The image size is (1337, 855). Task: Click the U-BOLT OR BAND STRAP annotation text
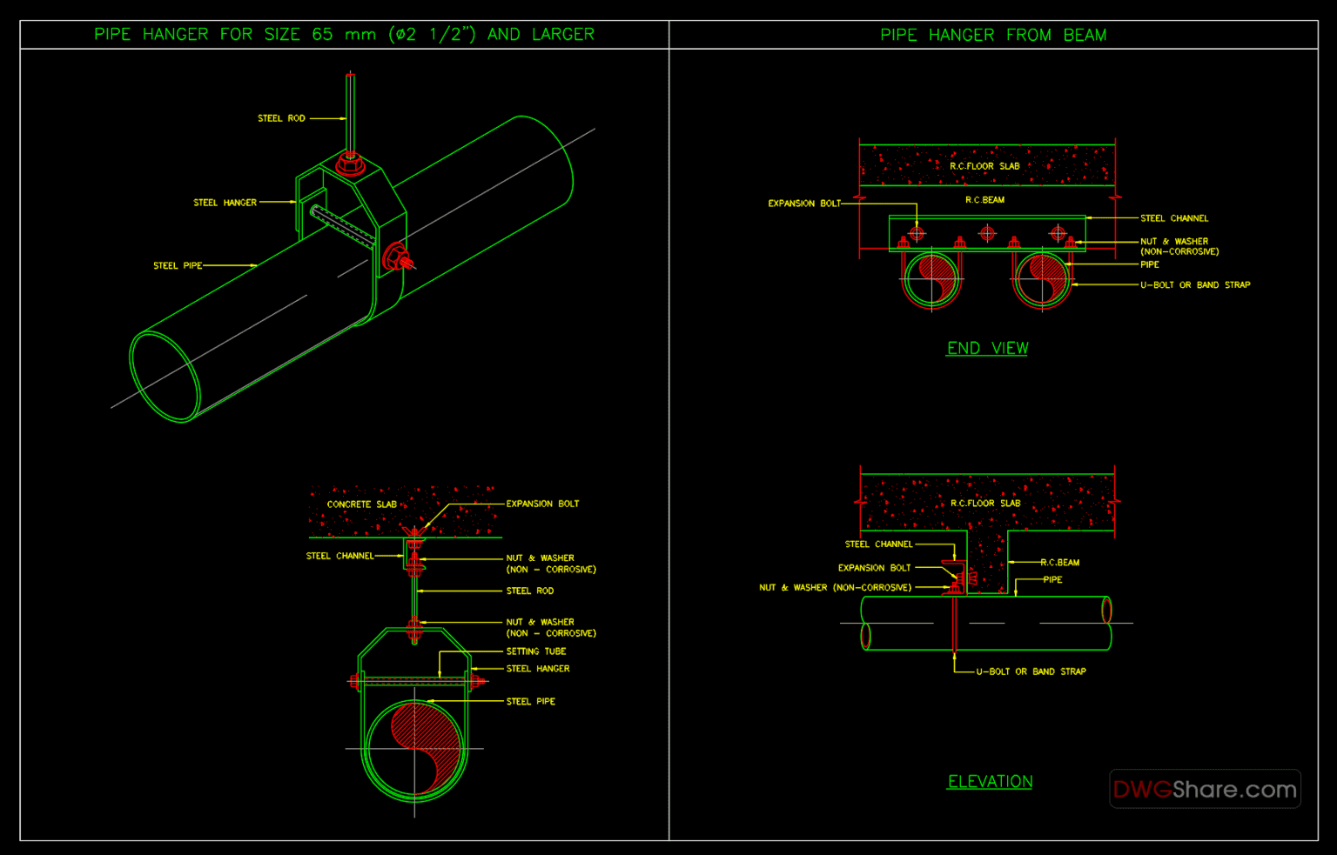(x=1194, y=284)
